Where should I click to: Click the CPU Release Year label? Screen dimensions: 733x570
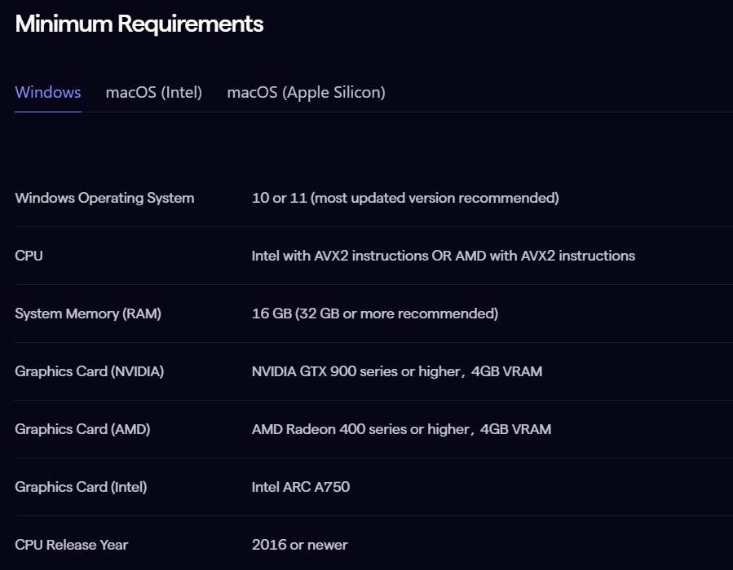72,545
